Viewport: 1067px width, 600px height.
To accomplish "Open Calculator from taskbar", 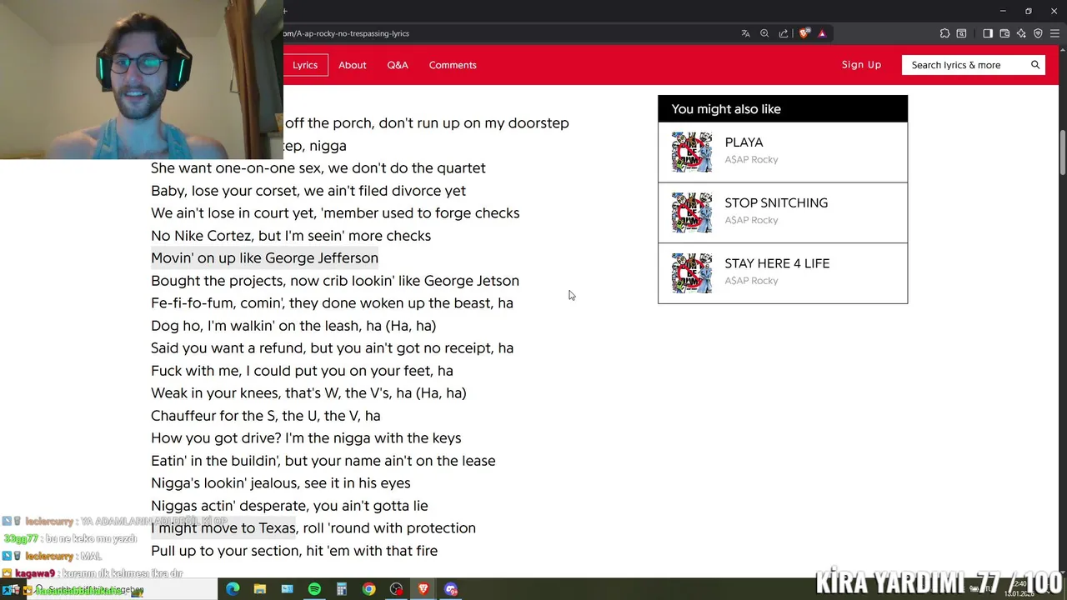I will 342,589.
